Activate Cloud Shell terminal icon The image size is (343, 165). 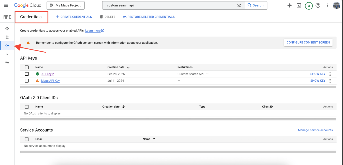tap(299, 5)
